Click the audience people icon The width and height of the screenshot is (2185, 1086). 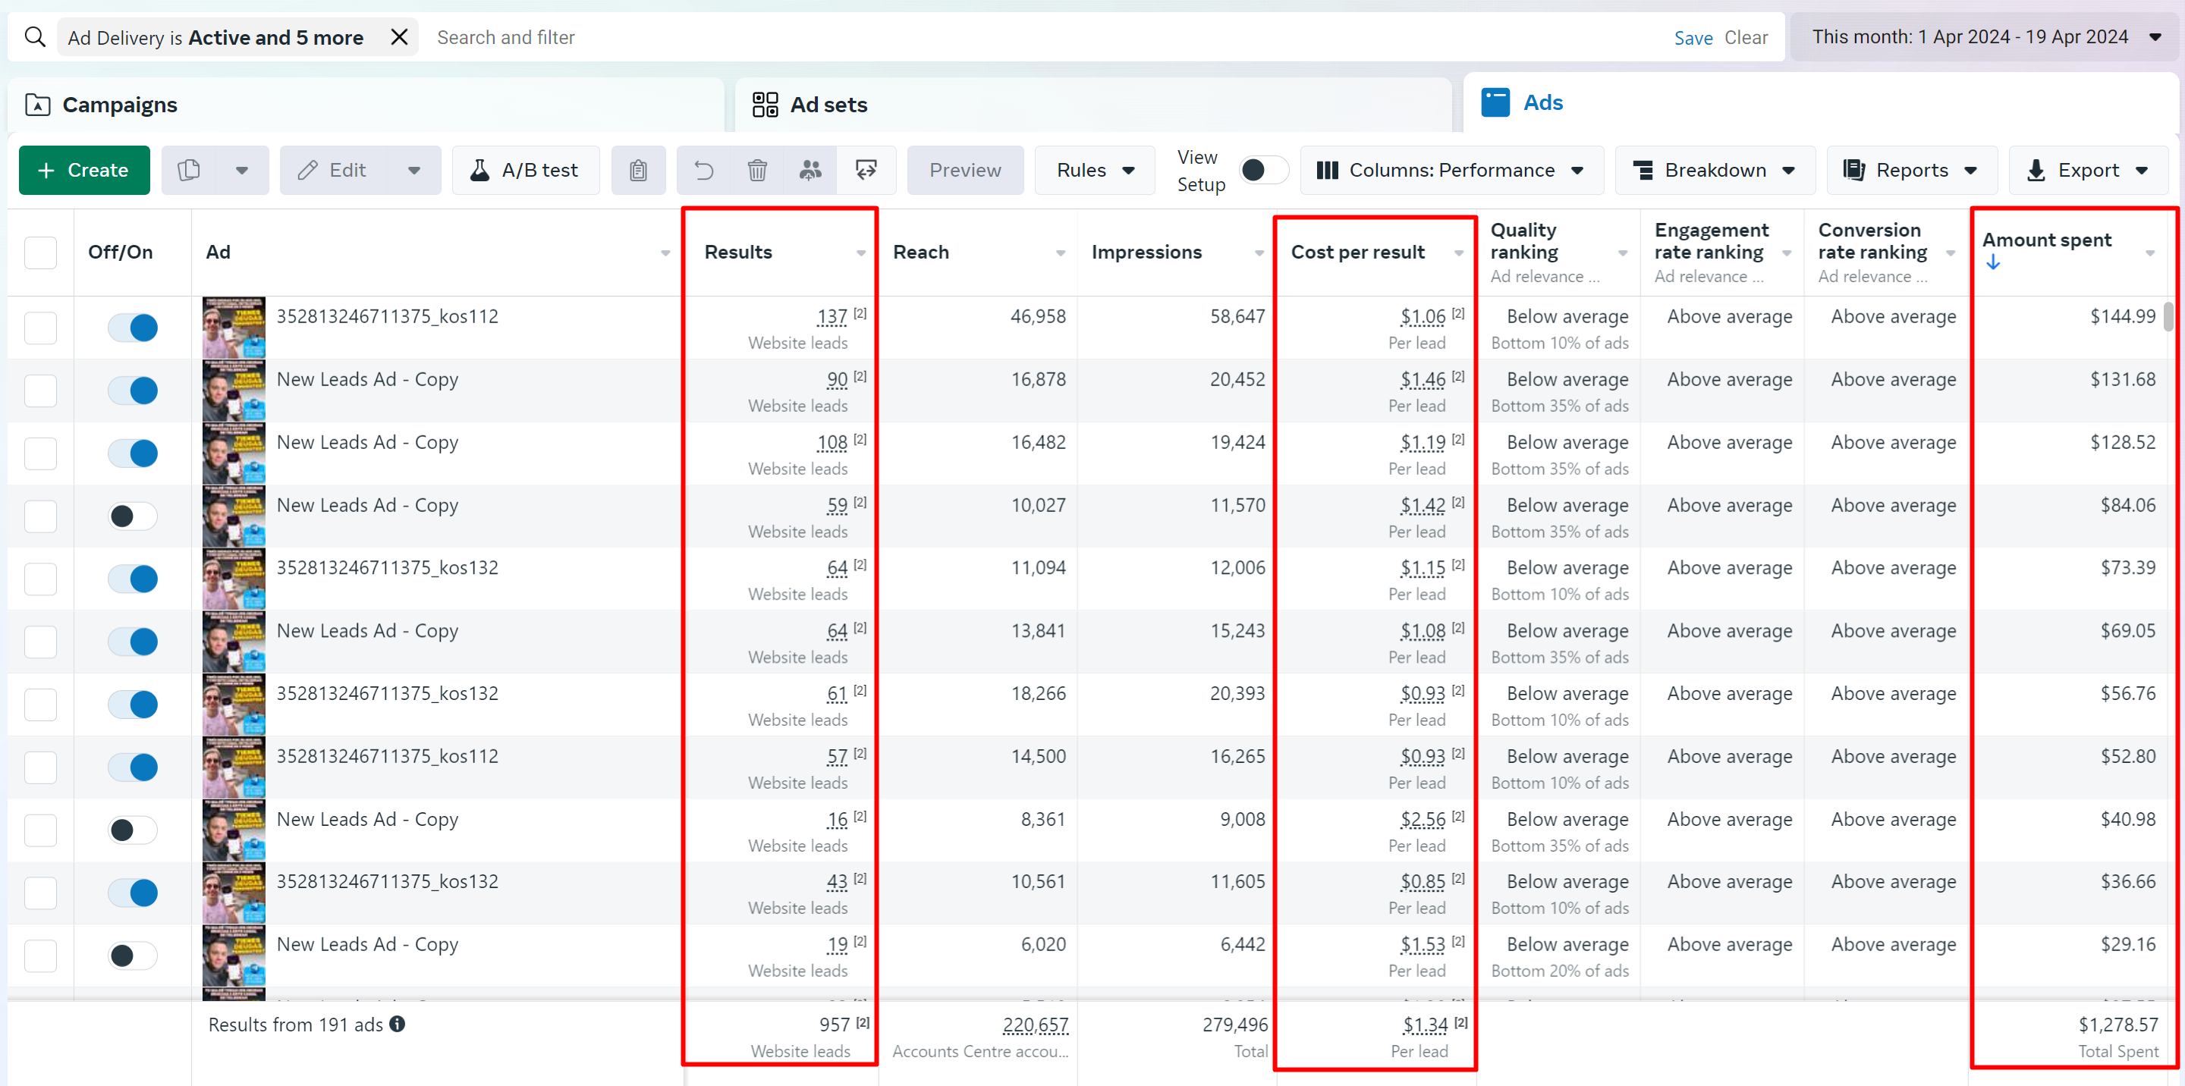point(811,171)
